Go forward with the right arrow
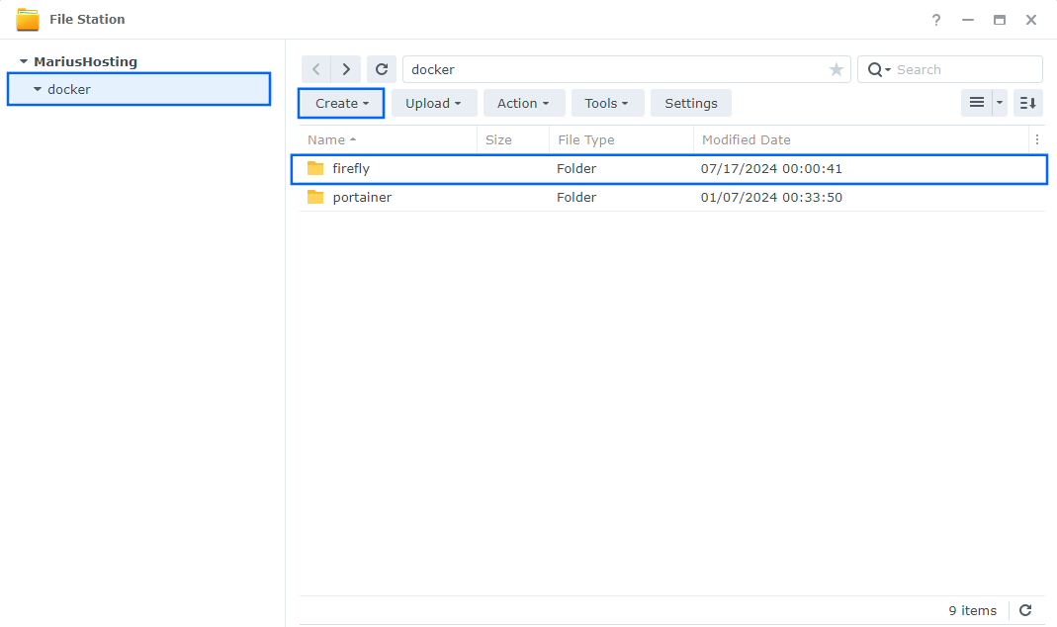The image size is (1057, 627). (x=345, y=69)
